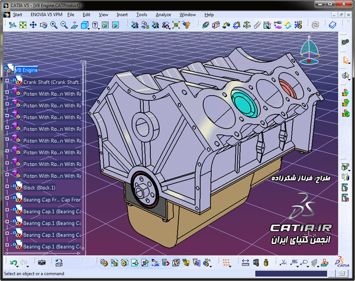The height and width of the screenshot is (281, 355).
Task: Click the green X-shaped icon in top toolbar
Action: pyautogui.click(x=176, y=25)
